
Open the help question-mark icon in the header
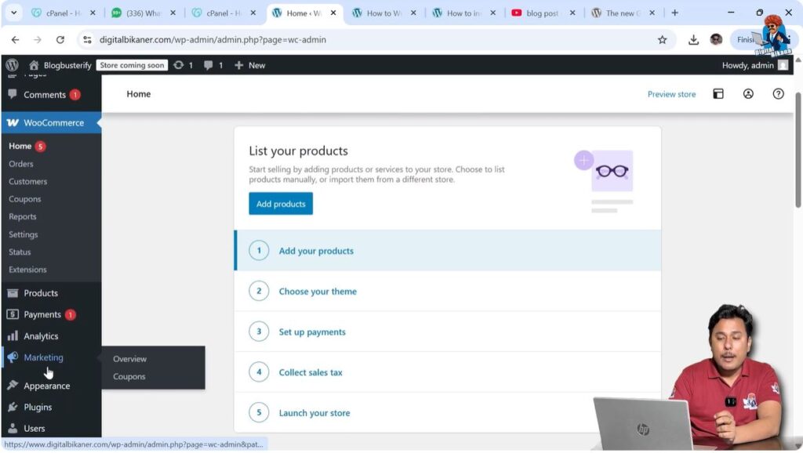pos(778,93)
